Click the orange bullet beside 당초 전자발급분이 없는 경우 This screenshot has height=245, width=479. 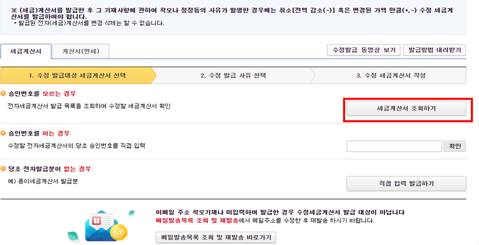pyautogui.click(x=4, y=169)
